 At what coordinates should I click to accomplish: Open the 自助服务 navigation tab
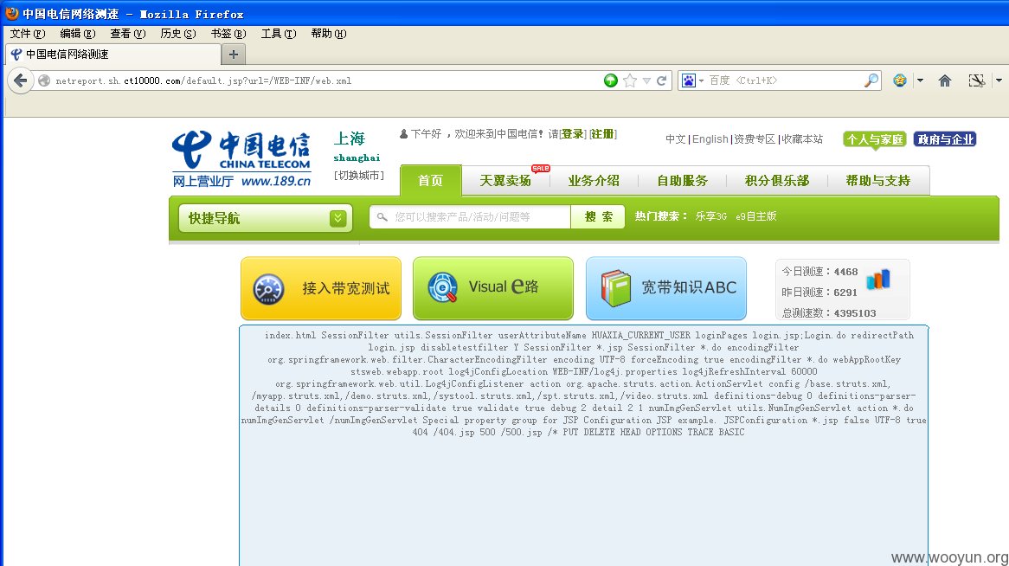click(682, 180)
